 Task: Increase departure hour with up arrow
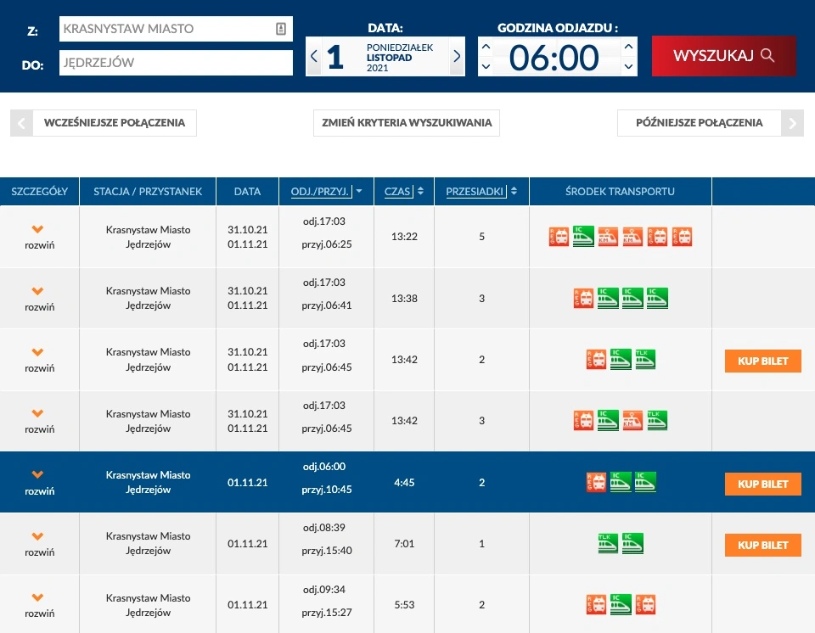(486, 47)
